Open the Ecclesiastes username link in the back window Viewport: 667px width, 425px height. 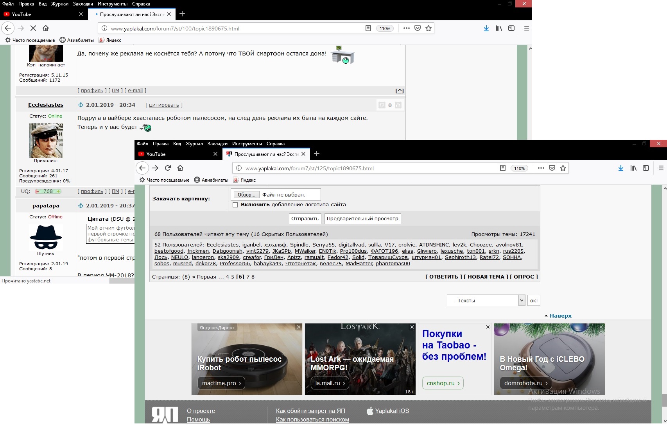46,105
